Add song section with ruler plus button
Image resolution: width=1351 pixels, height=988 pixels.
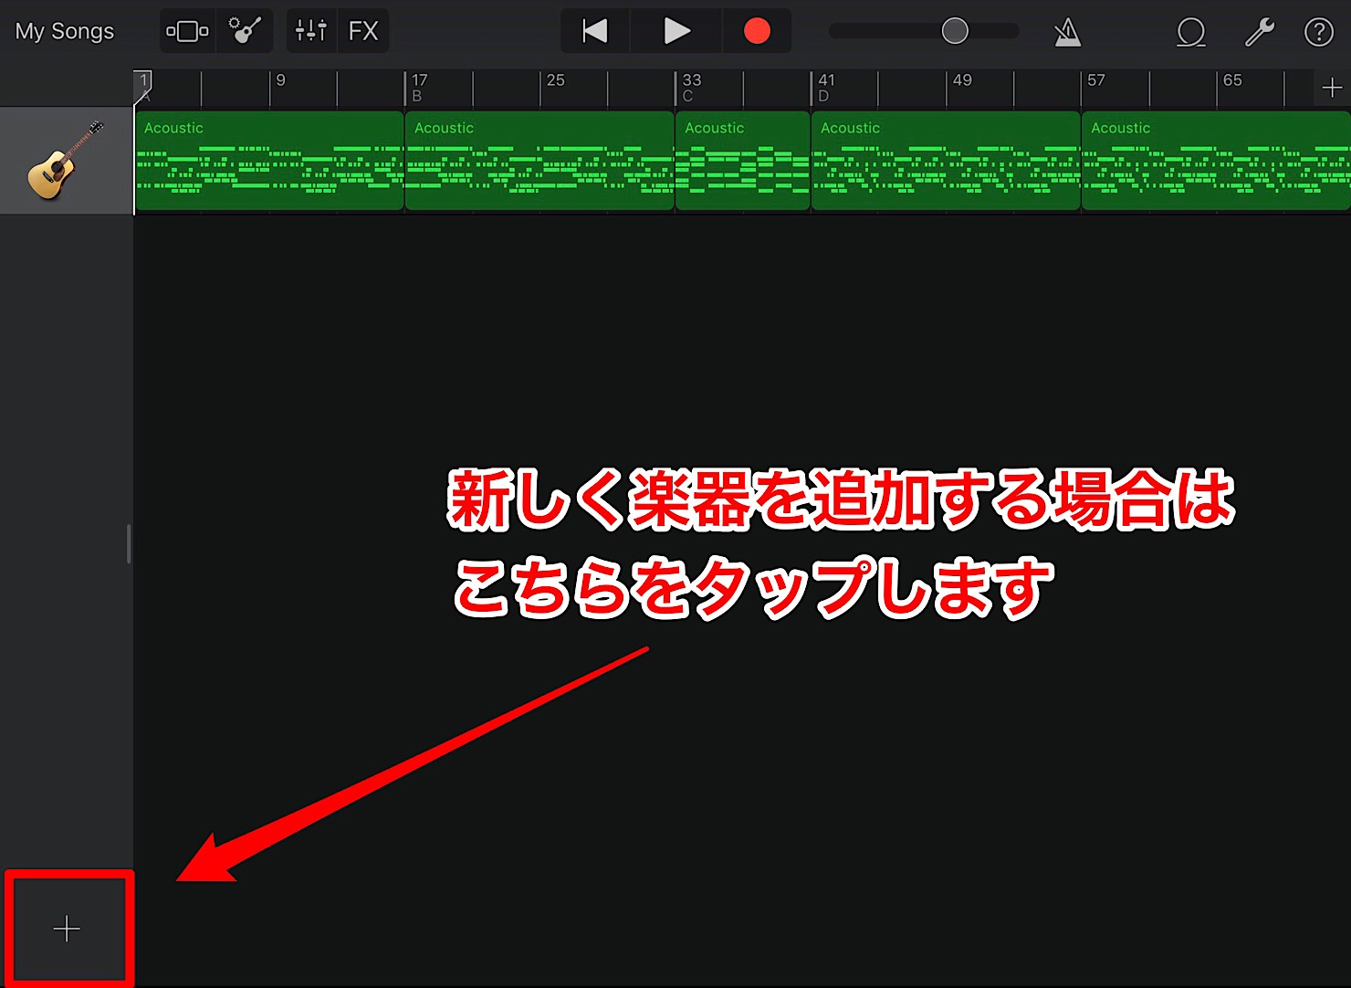click(1332, 88)
